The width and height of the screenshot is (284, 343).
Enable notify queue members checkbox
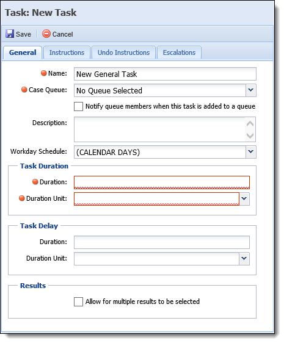click(x=78, y=107)
